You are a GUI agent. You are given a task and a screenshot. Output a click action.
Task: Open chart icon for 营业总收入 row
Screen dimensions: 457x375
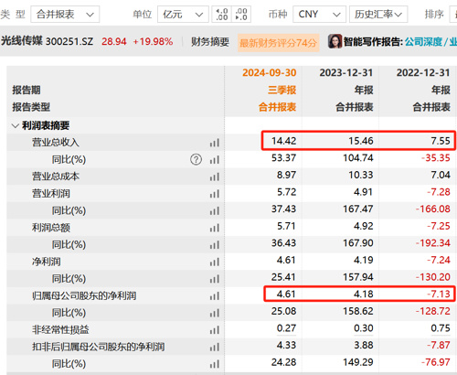(215, 143)
